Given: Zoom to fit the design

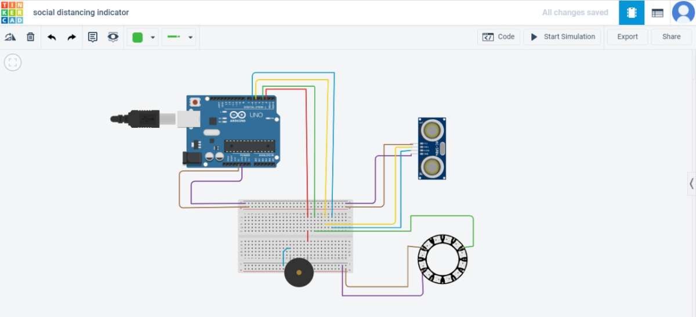Looking at the screenshot, I should point(13,62).
